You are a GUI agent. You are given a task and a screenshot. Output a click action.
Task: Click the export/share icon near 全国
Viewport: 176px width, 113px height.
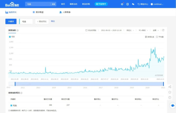pos(163,30)
